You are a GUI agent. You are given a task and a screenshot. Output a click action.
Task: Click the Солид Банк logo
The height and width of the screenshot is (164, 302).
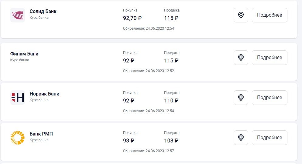18,15
